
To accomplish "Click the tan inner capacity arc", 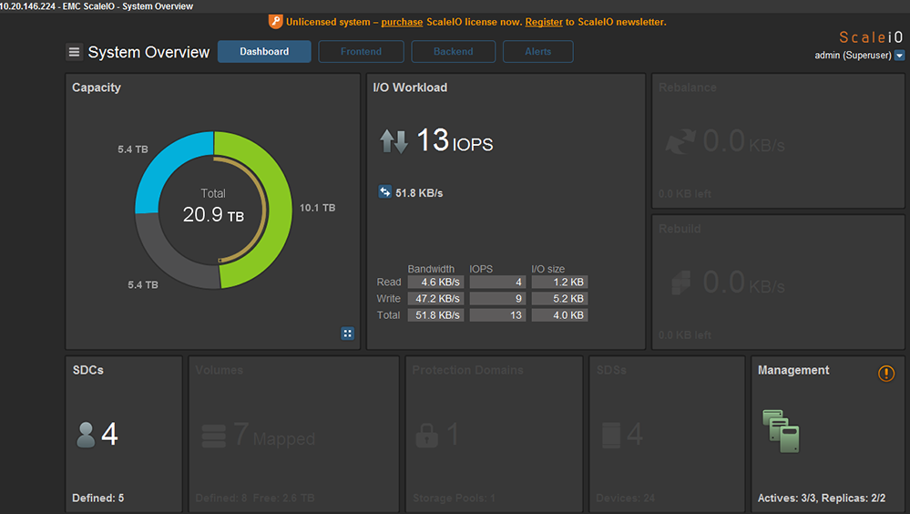I will [x=264, y=209].
